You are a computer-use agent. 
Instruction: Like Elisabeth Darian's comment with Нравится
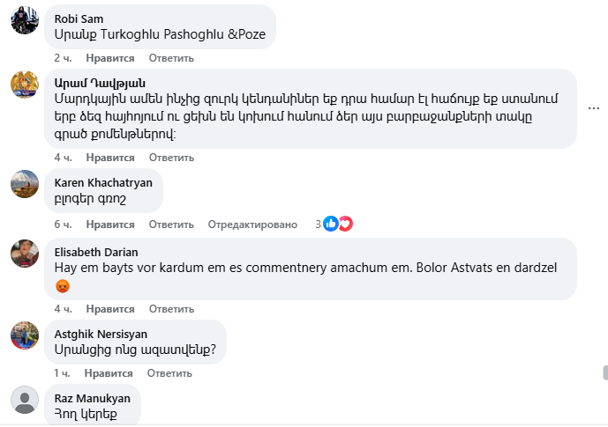coord(109,309)
